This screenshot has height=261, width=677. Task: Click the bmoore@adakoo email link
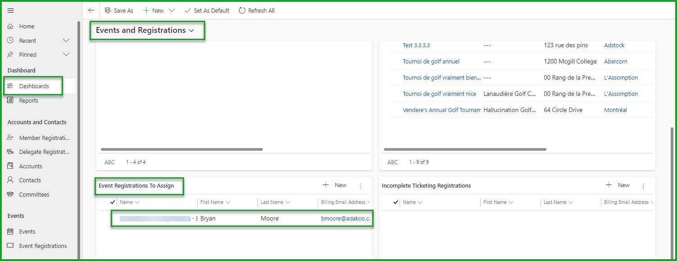click(345, 219)
